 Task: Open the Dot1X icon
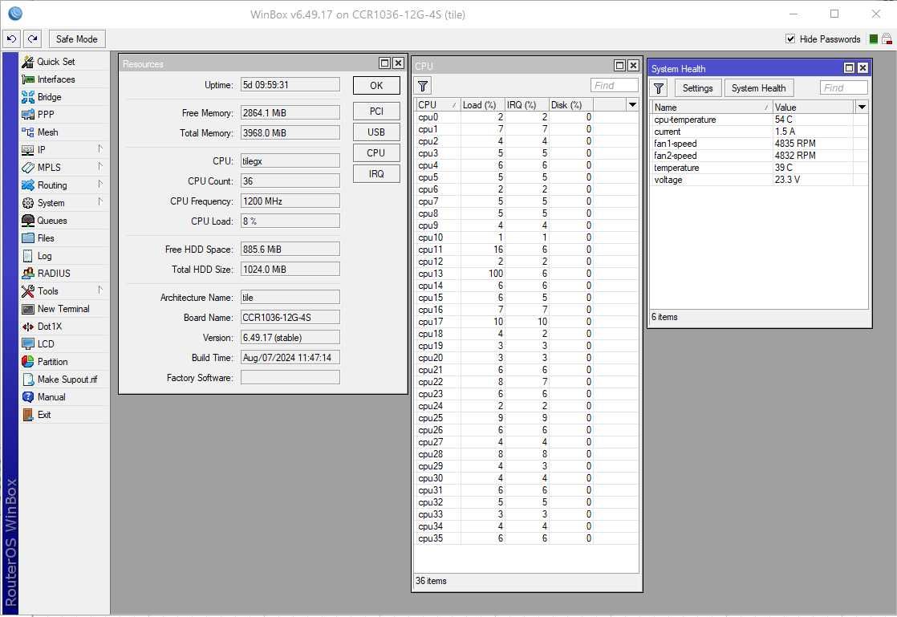(x=27, y=327)
